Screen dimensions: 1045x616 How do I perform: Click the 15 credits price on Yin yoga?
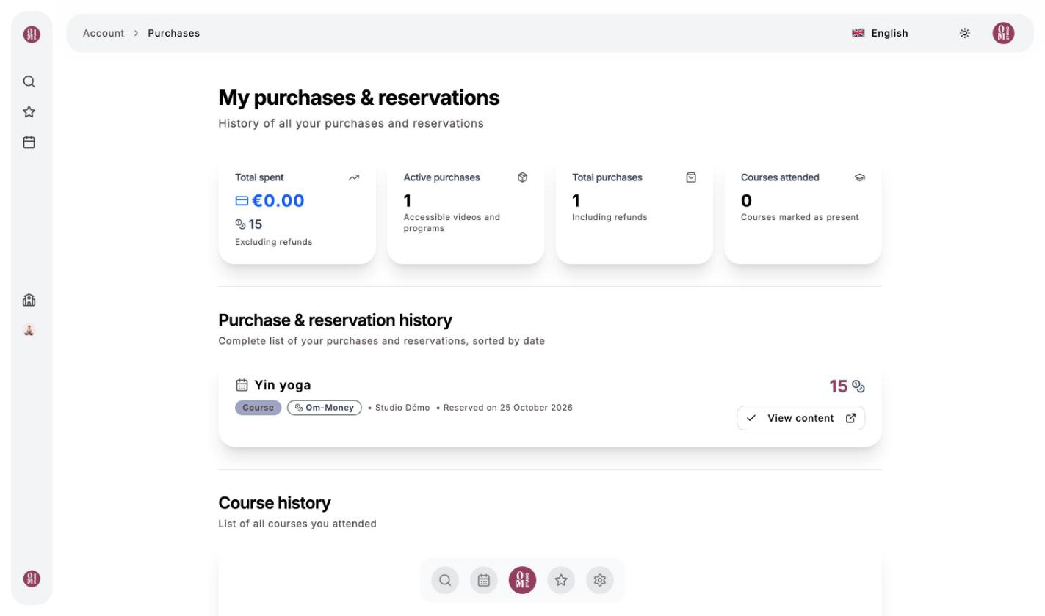[x=839, y=386]
